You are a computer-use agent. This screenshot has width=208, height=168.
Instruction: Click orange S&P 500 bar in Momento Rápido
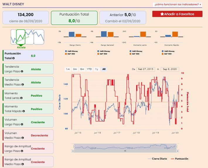click(175, 34)
